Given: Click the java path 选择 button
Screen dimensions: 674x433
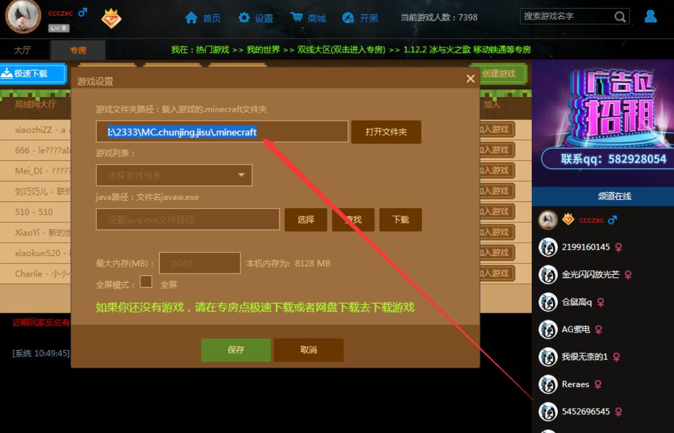Looking at the screenshot, I should (306, 220).
